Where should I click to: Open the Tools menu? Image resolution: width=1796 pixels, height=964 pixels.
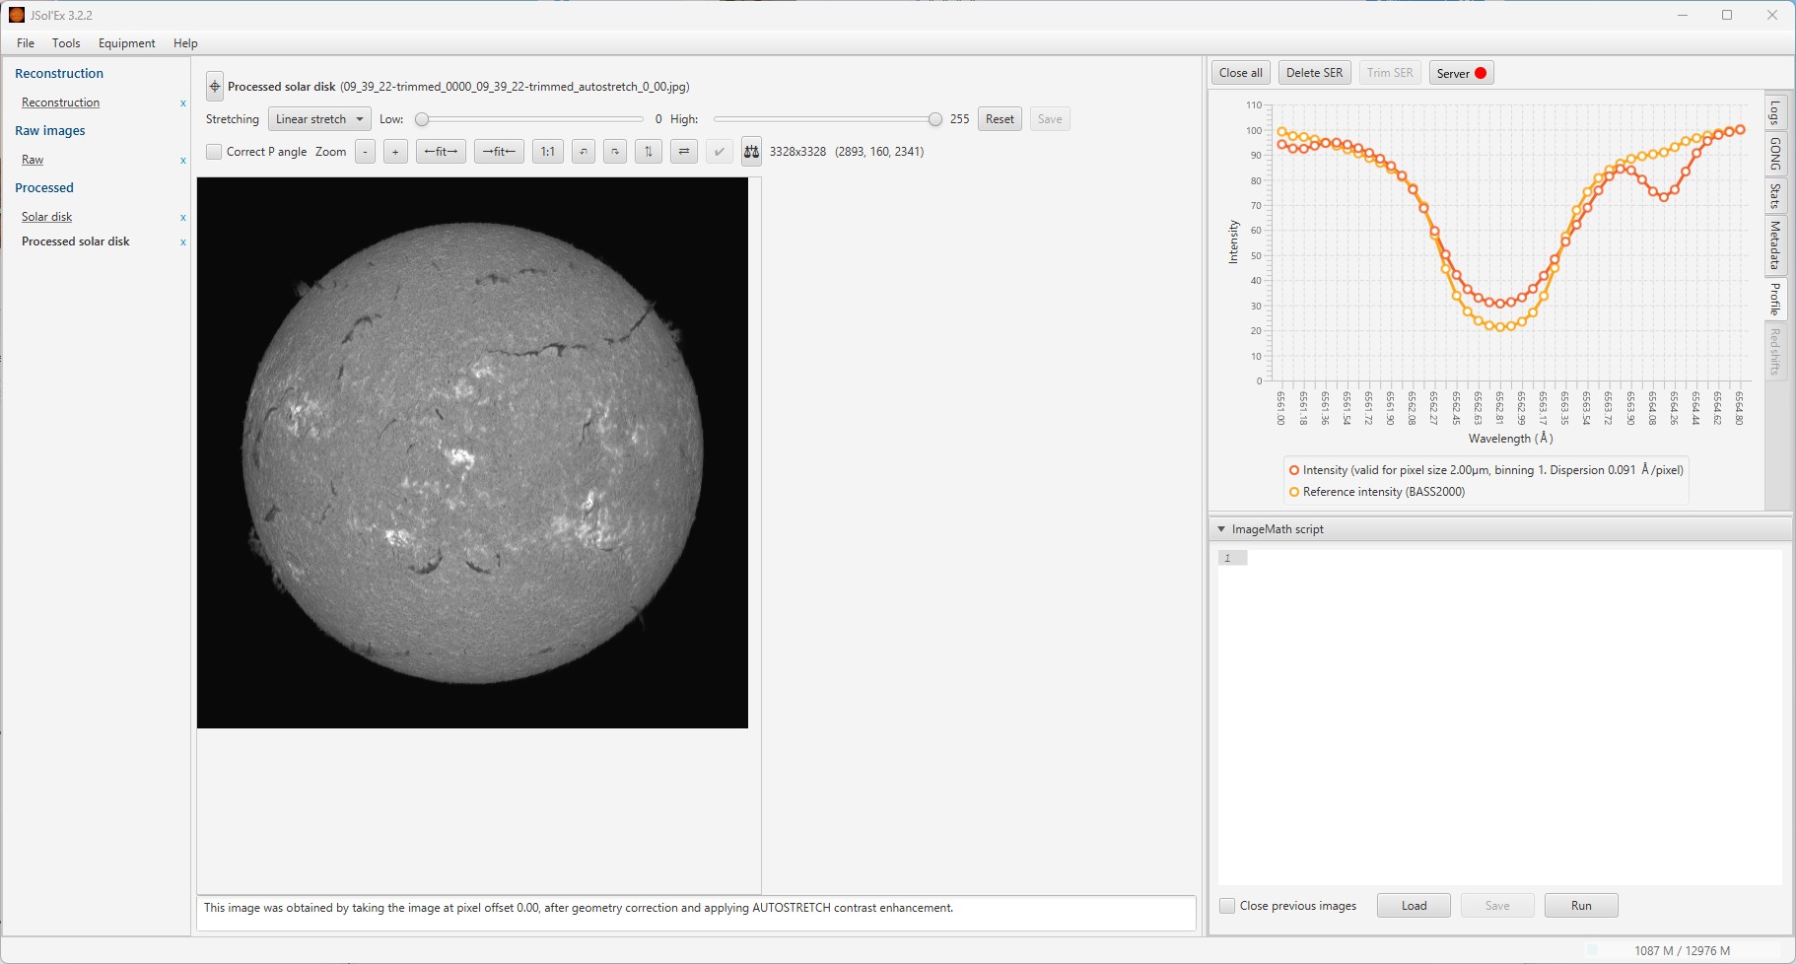click(x=66, y=43)
